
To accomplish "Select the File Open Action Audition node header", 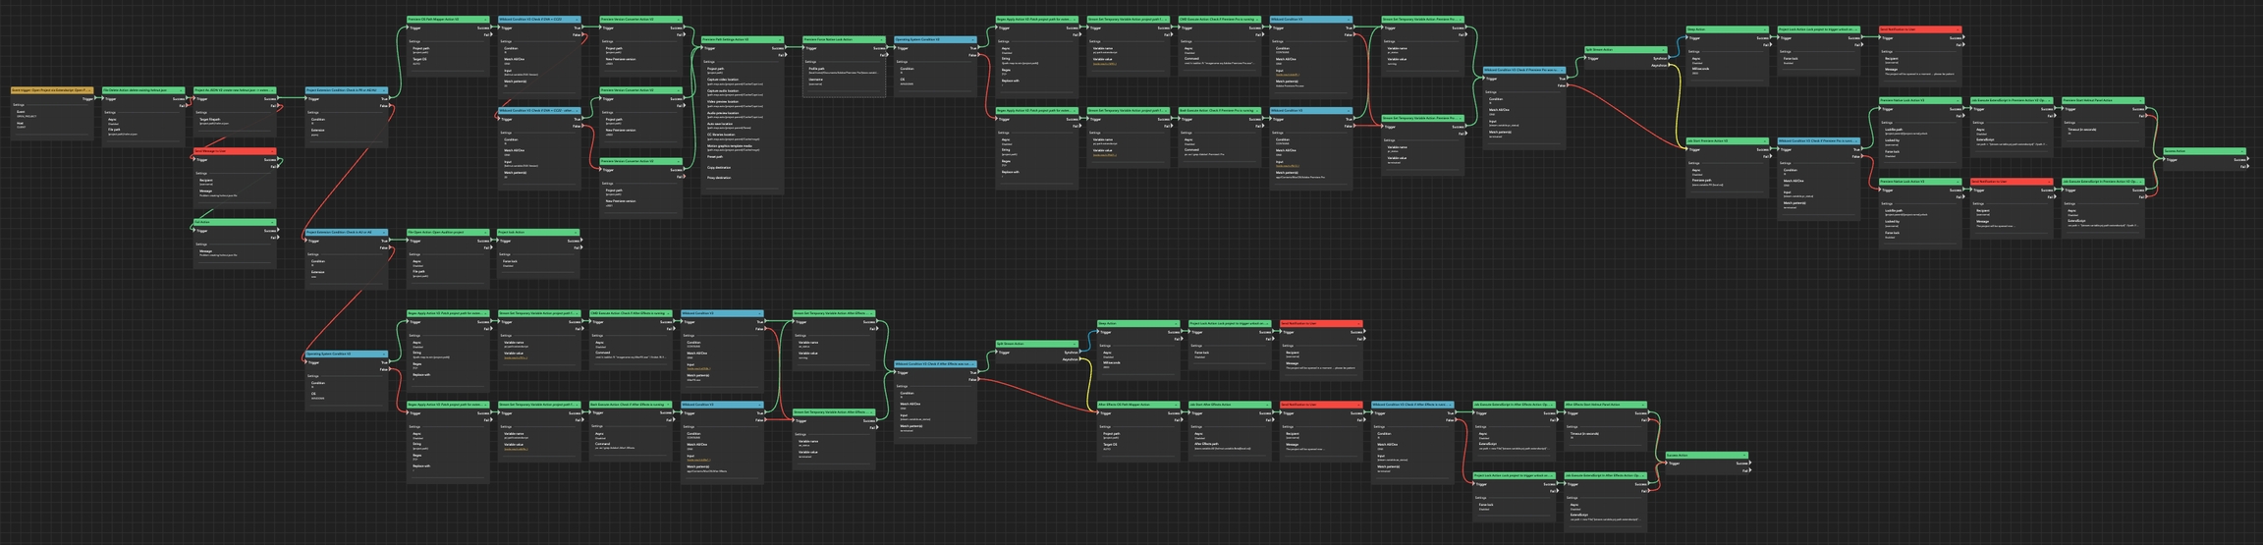I will [x=447, y=233].
